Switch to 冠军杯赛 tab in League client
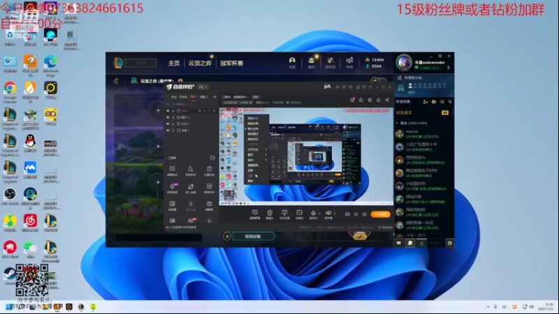The image size is (559, 314). click(x=231, y=63)
